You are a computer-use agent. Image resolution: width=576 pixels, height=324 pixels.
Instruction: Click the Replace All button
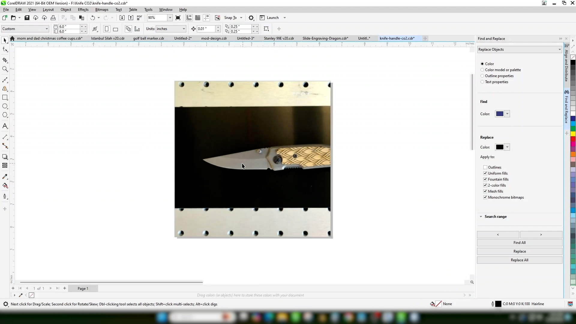pyautogui.click(x=519, y=260)
